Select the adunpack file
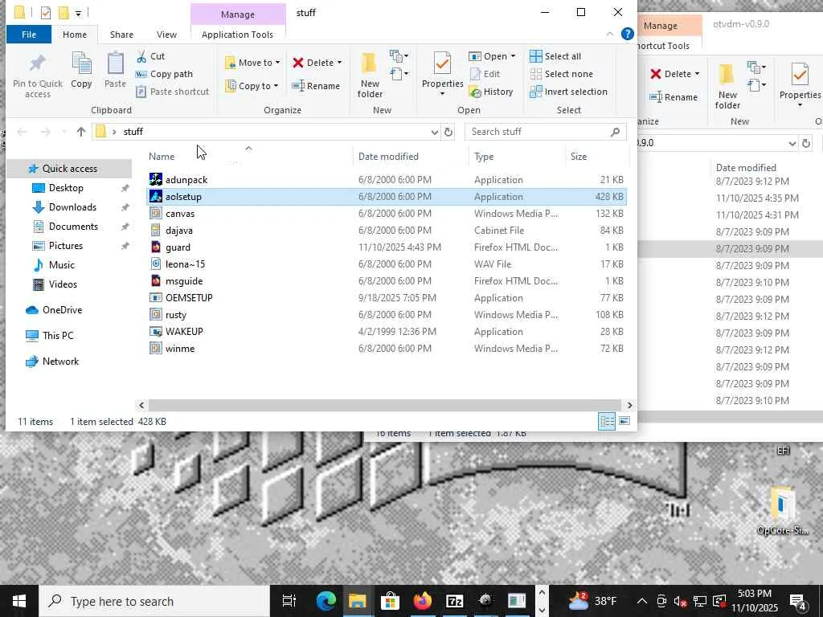This screenshot has height=617, width=823. click(387, 179)
